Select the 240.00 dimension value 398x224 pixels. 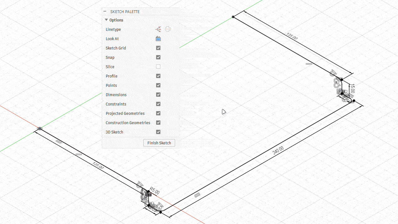(278, 150)
